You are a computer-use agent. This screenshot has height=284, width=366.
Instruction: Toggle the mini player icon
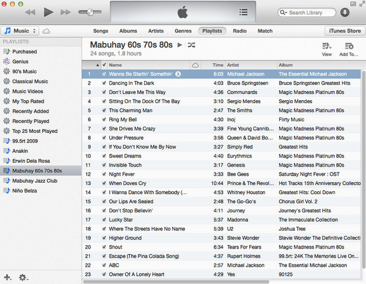click(x=353, y=4)
